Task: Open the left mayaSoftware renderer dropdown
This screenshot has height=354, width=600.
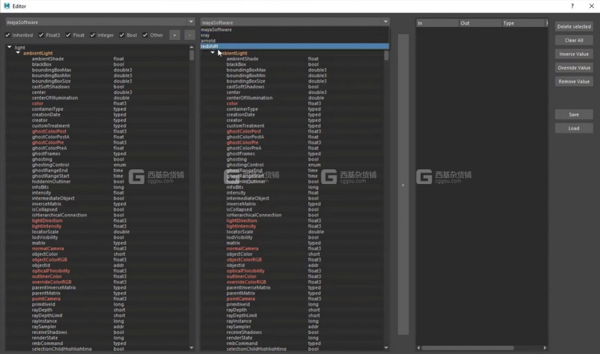Action: pos(100,22)
